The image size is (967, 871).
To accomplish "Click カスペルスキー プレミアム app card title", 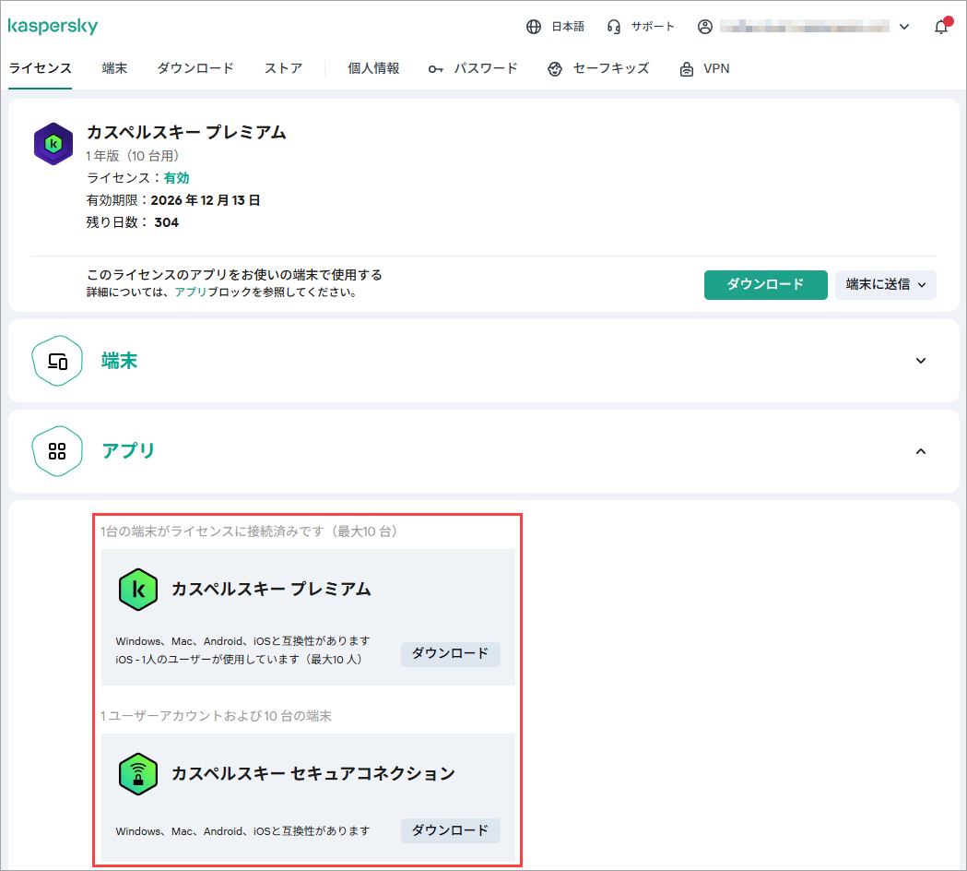I will 271,589.
